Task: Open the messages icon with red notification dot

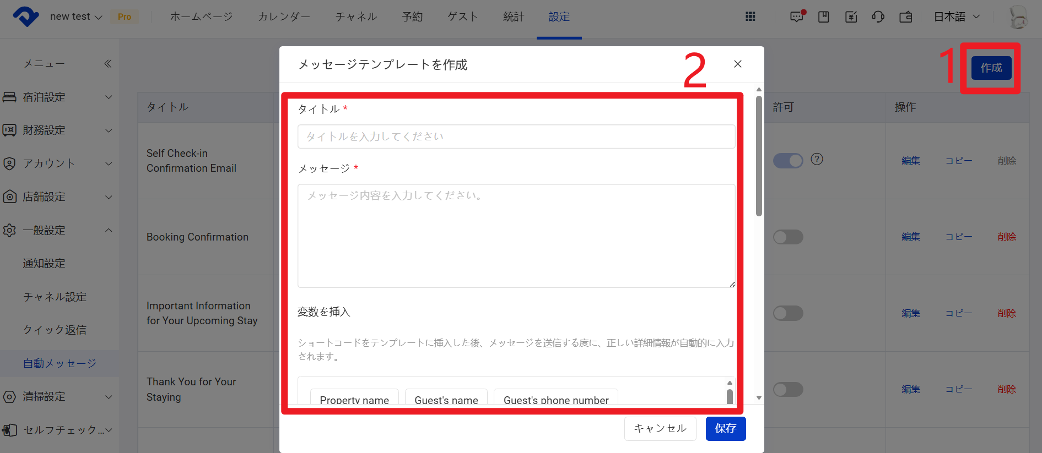Action: (797, 17)
